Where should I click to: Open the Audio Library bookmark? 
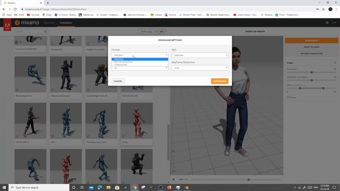pyautogui.click(x=245, y=15)
